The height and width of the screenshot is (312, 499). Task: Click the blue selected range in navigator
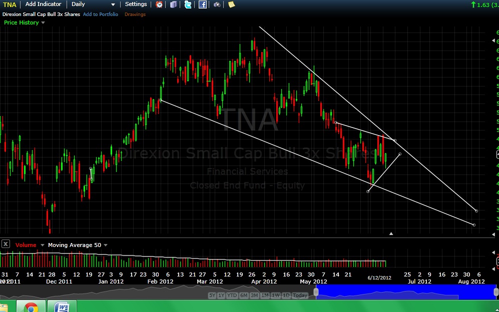[406, 292]
